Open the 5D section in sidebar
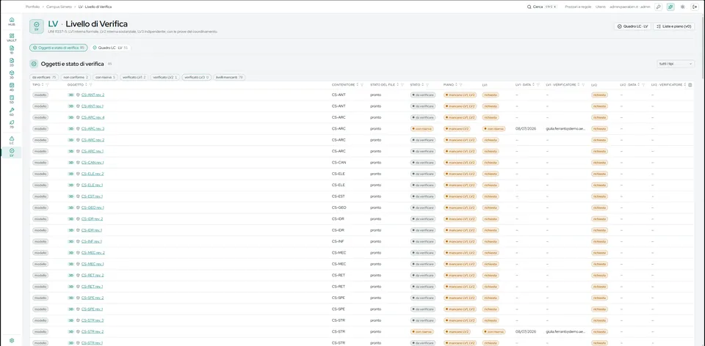The image size is (705, 346). pyautogui.click(x=12, y=99)
